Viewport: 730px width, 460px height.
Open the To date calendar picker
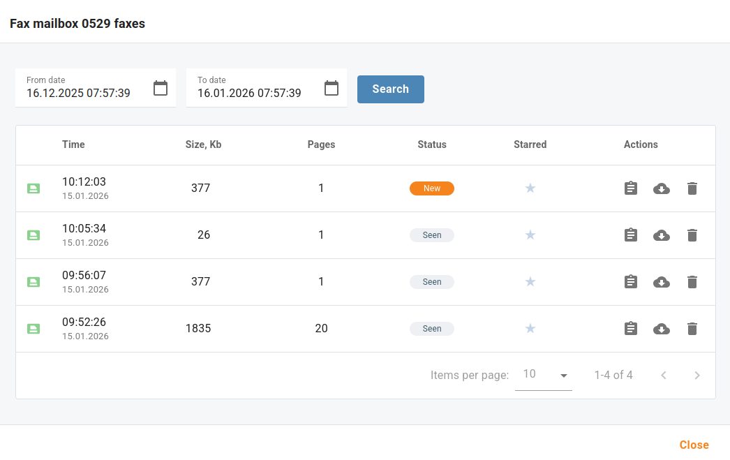(x=332, y=88)
